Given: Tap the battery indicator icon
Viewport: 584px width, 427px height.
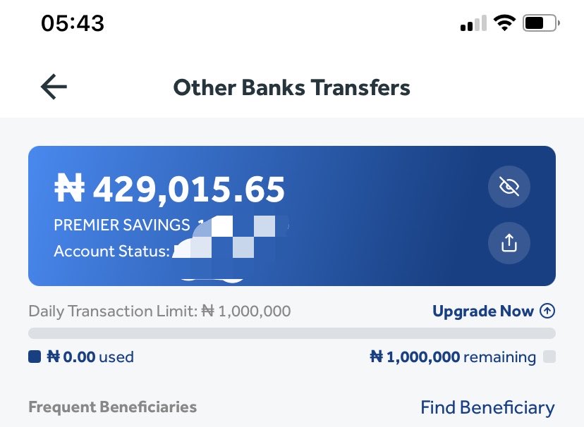Looking at the screenshot, I should click(x=541, y=23).
